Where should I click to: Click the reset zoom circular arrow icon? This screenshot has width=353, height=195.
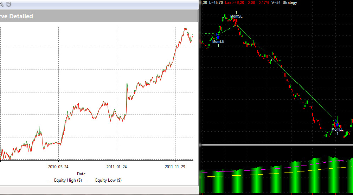point(9,4)
